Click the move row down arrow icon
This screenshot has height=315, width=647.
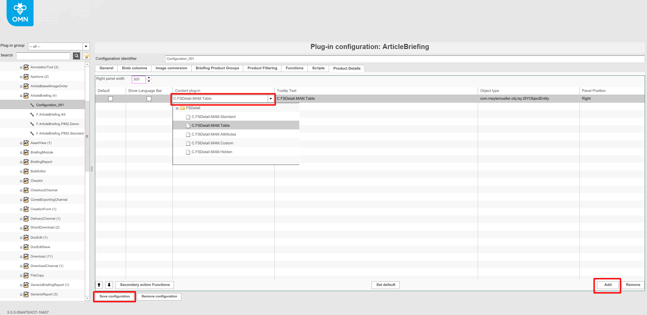click(x=109, y=285)
